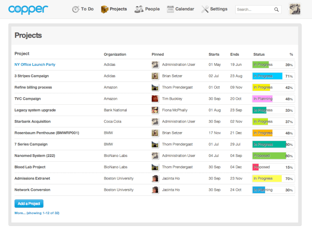Go to the People section
This screenshot has height=229, width=312.
(x=152, y=9)
